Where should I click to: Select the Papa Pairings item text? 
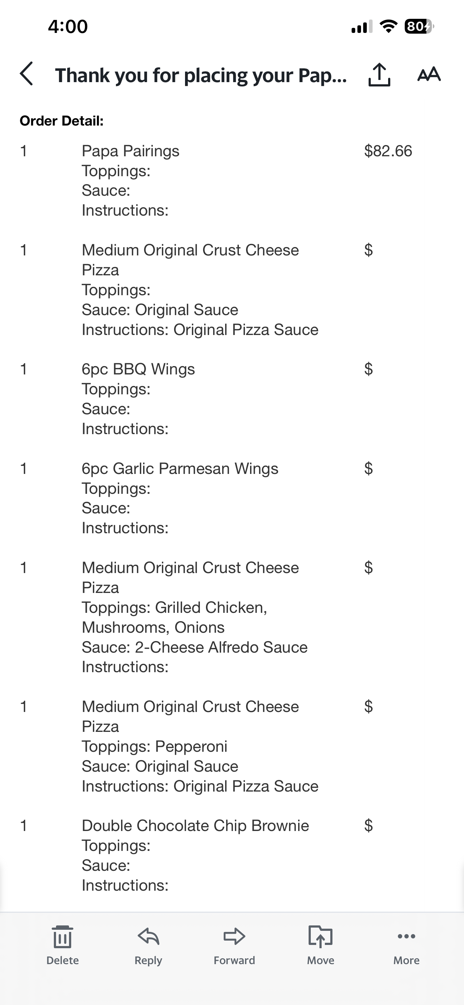pos(130,151)
